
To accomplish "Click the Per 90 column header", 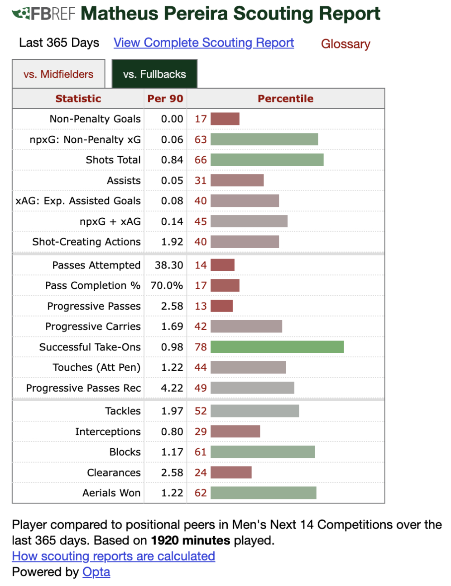I will (x=165, y=99).
